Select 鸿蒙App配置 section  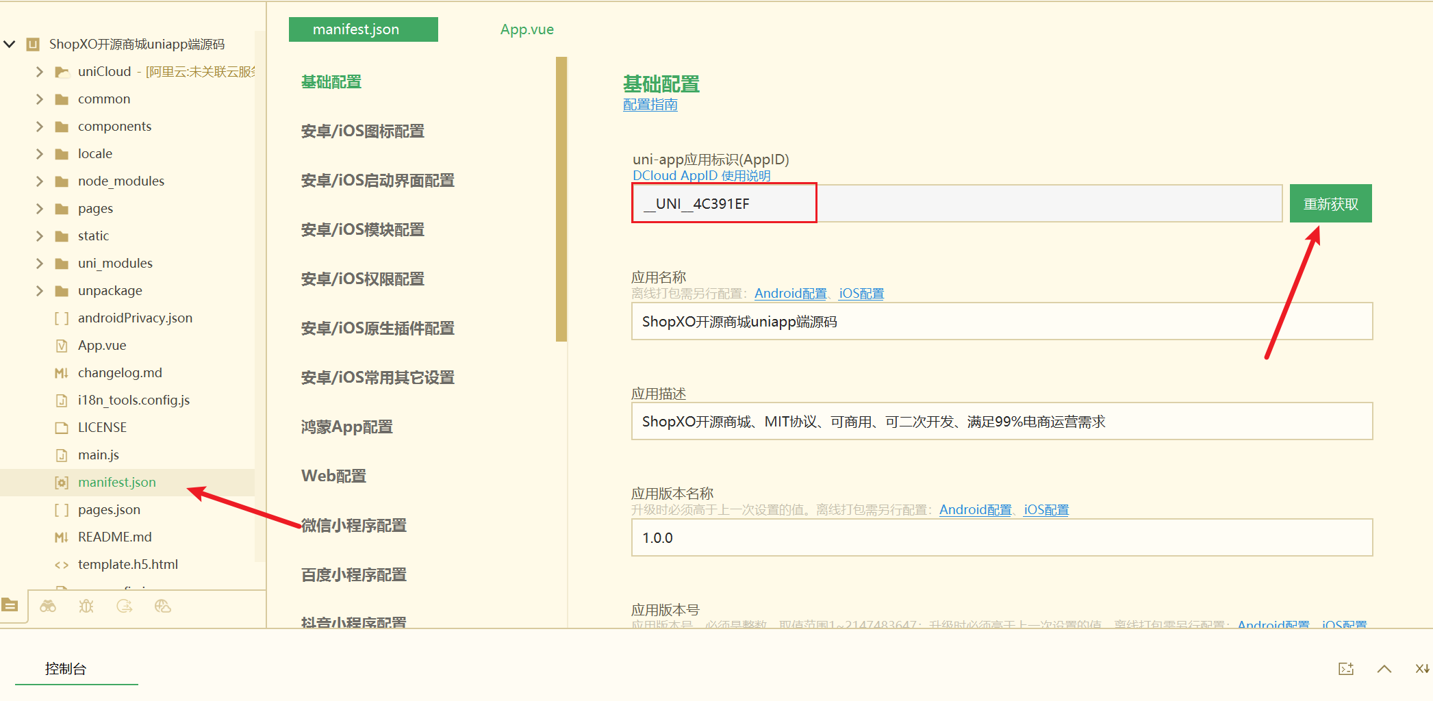(347, 427)
